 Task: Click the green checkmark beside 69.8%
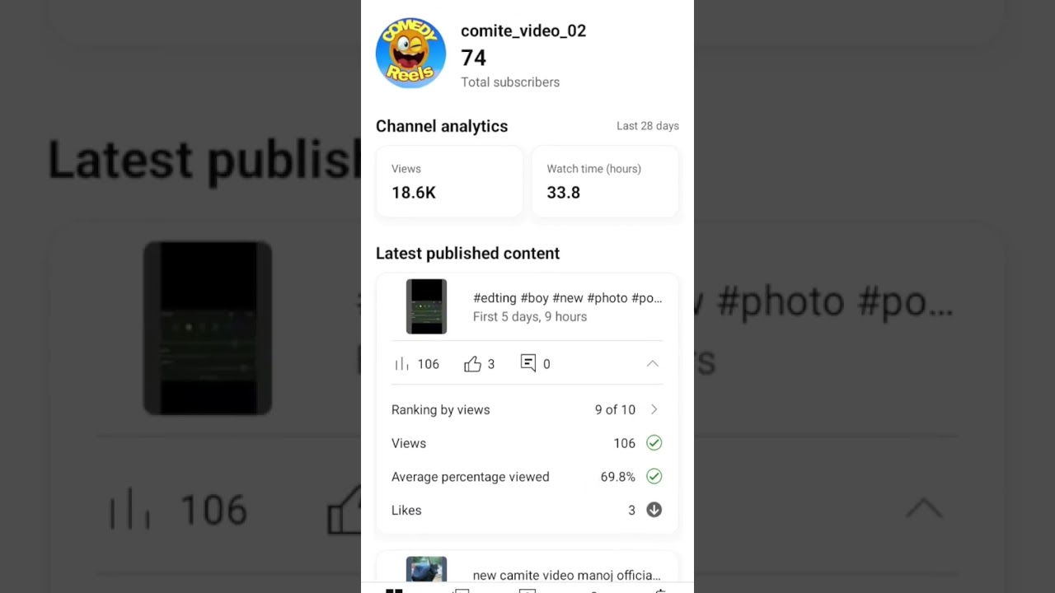[x=654, y=476]
